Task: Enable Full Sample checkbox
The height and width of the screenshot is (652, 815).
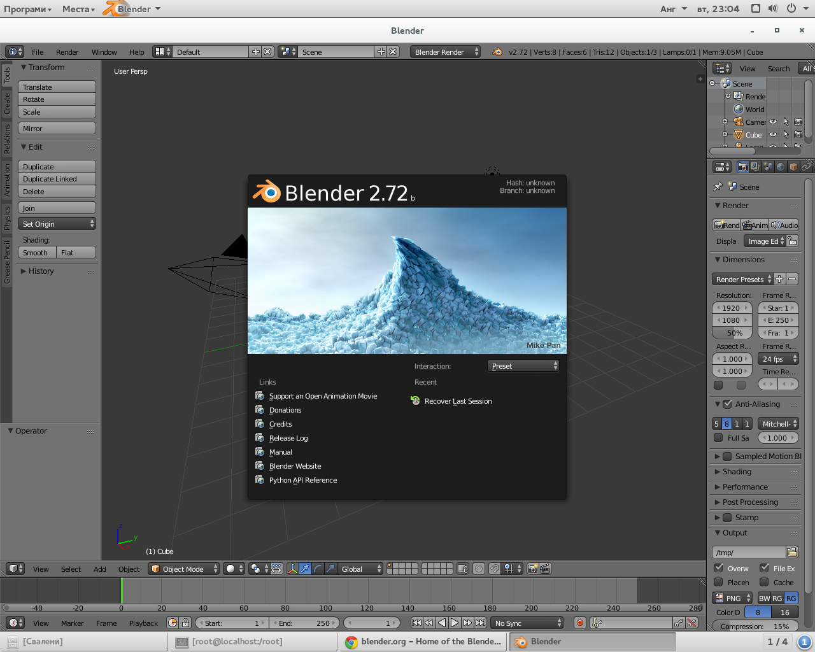Action: pos(718,437)
